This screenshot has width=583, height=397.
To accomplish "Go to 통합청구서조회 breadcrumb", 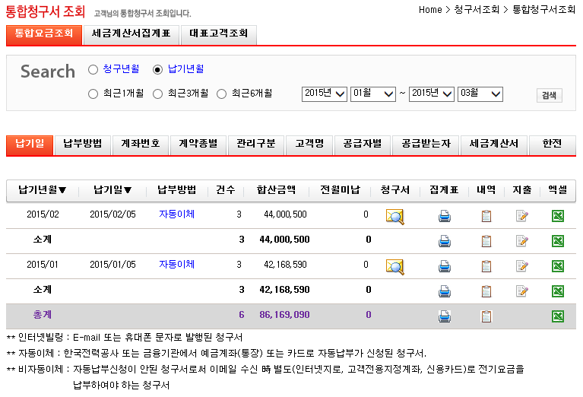I will tap(544, 10).
